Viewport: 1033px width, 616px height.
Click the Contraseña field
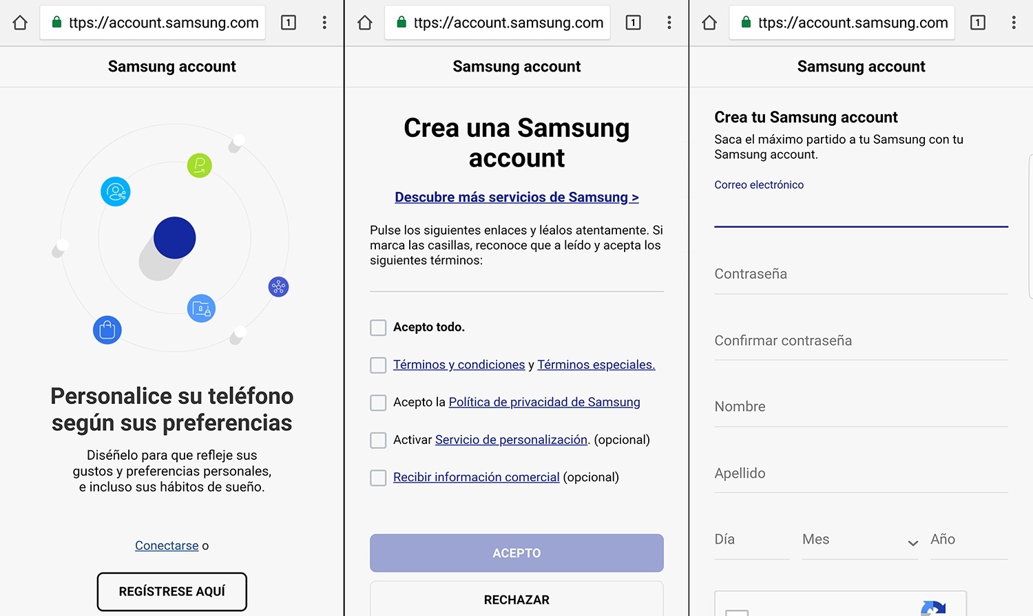point(861,275)
